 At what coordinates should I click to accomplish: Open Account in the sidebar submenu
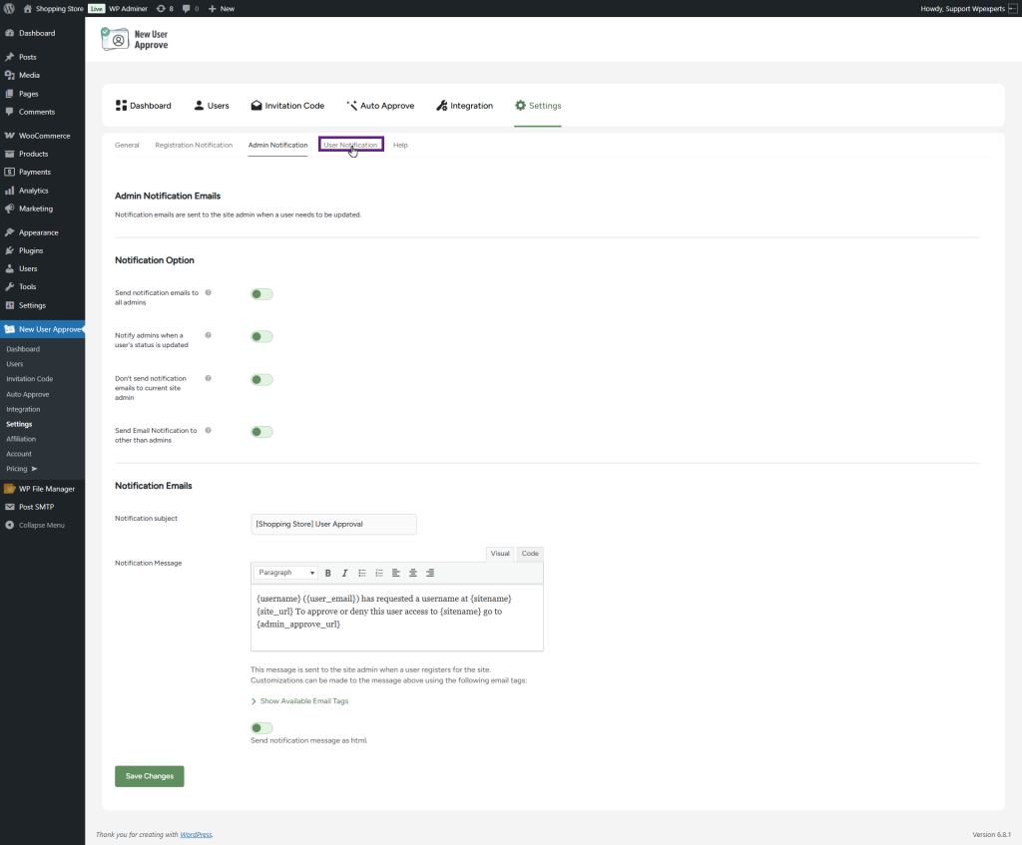pos(19,454)
